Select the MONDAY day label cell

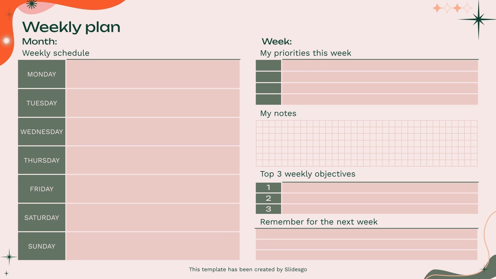coord(42,74)
